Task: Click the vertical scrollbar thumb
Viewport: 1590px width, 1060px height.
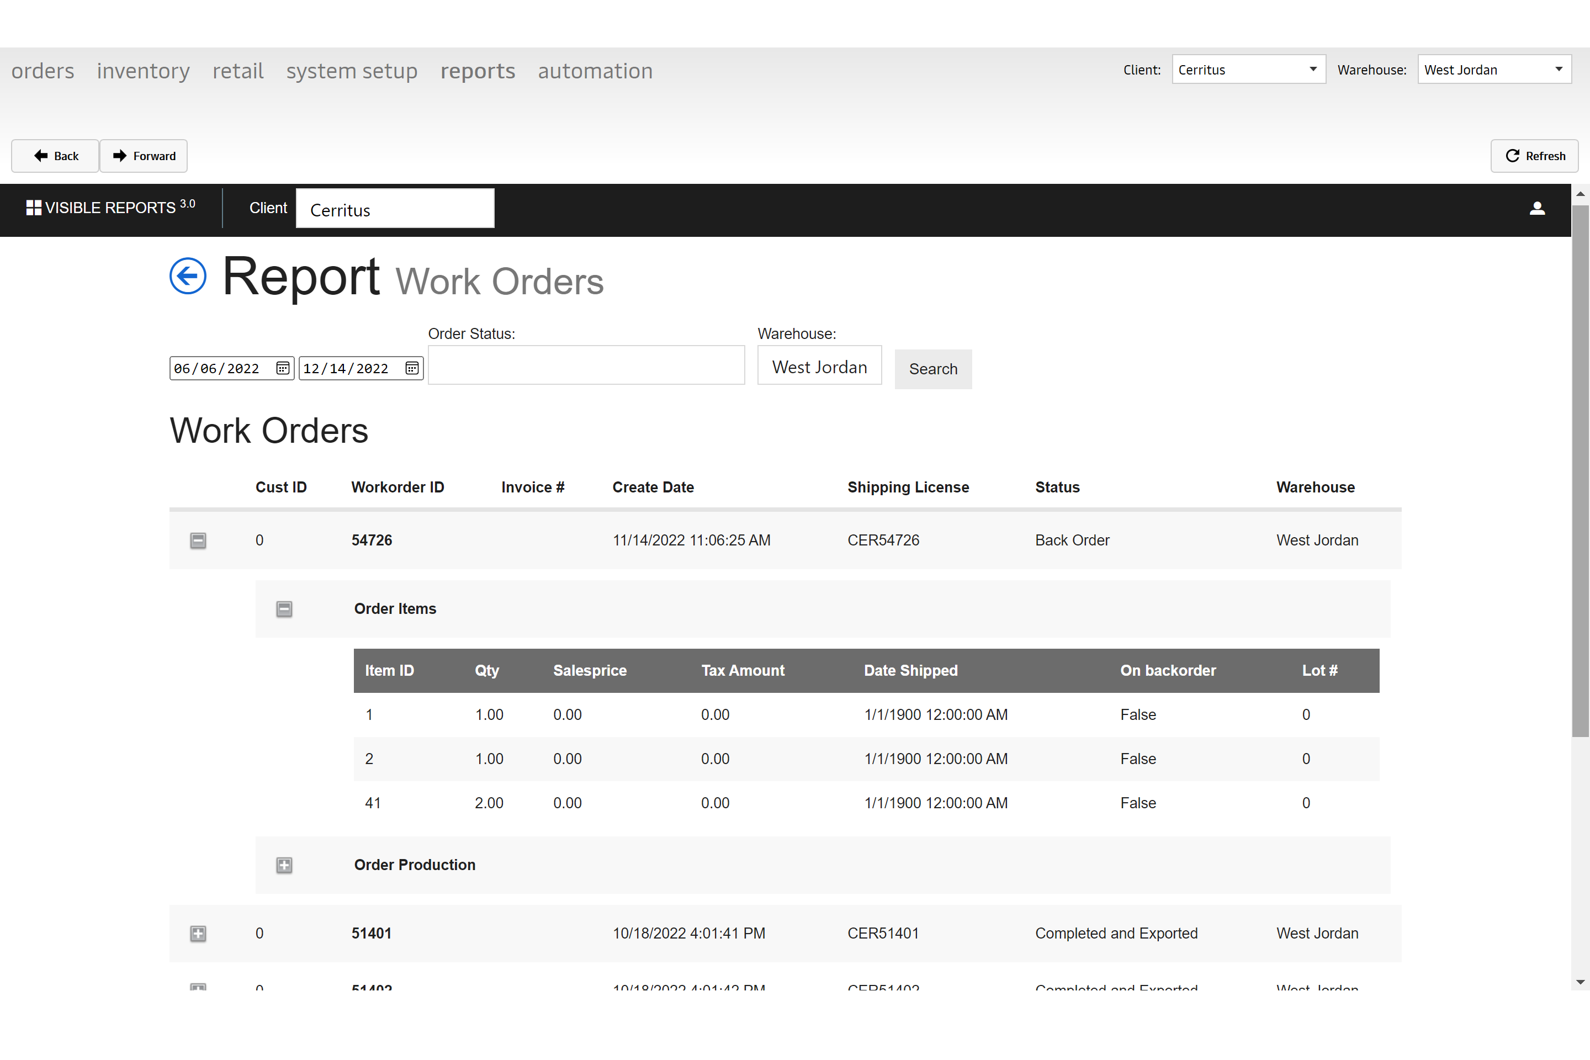Action: (x=1581, y=471)
